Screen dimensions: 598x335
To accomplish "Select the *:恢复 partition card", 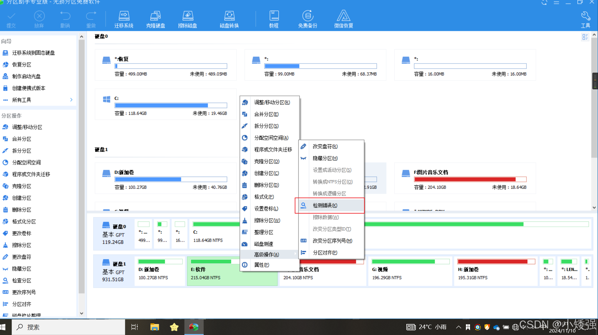I will point(165,65).
